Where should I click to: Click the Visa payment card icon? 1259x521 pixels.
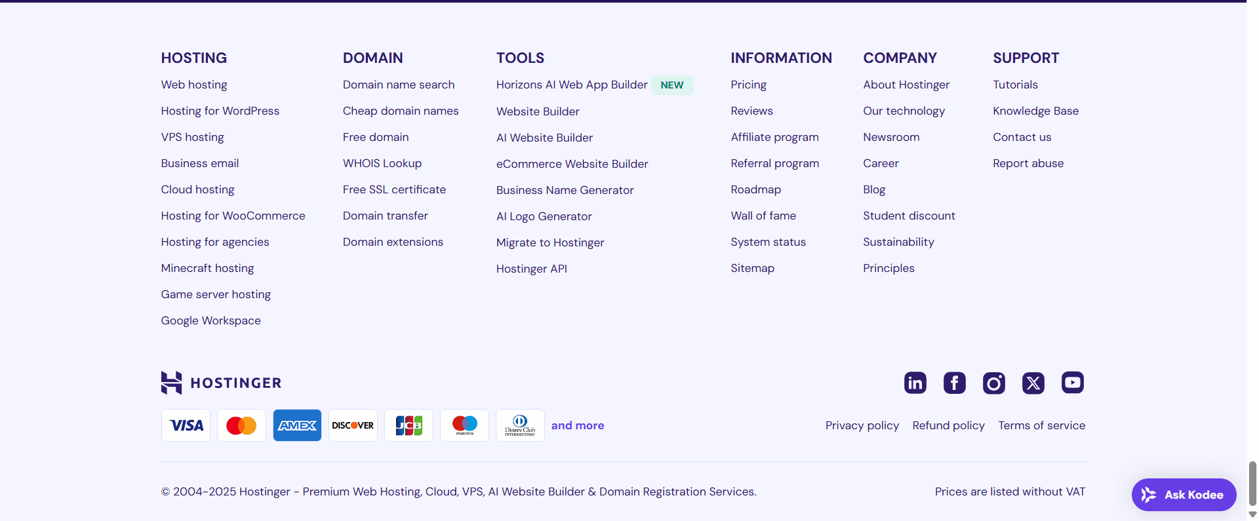pos(186,425)
